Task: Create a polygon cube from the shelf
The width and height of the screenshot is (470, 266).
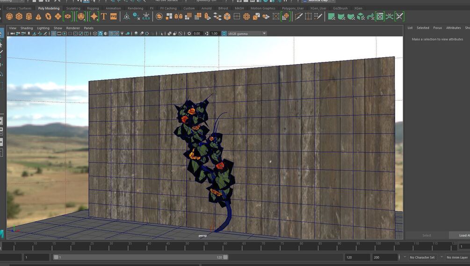Action: pos(19,16)
